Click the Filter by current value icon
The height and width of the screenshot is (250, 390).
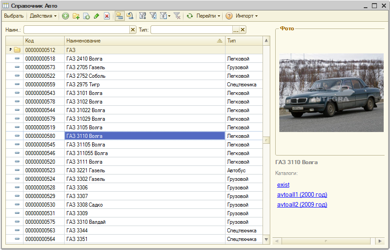click(153, 16)
